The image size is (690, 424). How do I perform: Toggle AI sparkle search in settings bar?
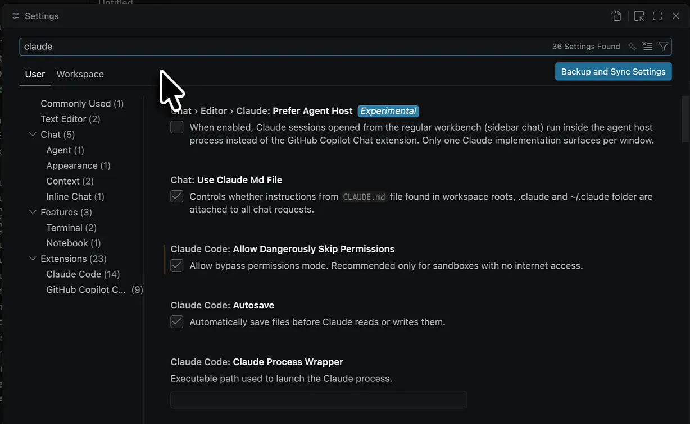point(632,47)
